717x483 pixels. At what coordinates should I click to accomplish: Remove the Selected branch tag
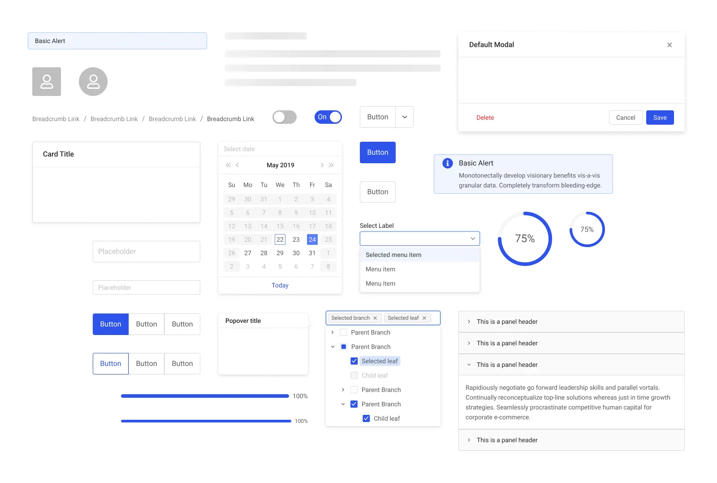pyautogui.click(x=375, y=318)
